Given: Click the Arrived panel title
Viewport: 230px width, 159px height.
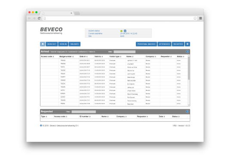Looking at the screenshot, I should tap(45, 52).
